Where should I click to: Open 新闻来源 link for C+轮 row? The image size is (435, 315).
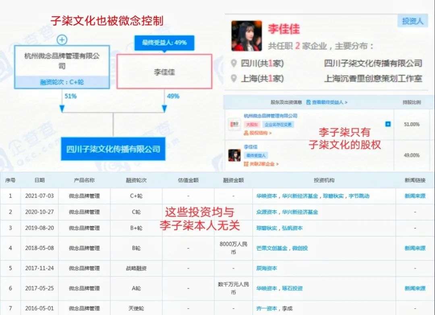pos(415,196)
